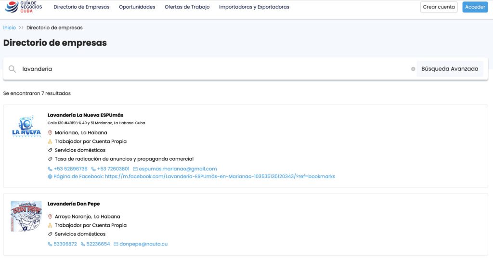493x258 pixels.
Task: Open the Lavandería La Nueva ESPUmás title
Action: [x=85, y=115]
